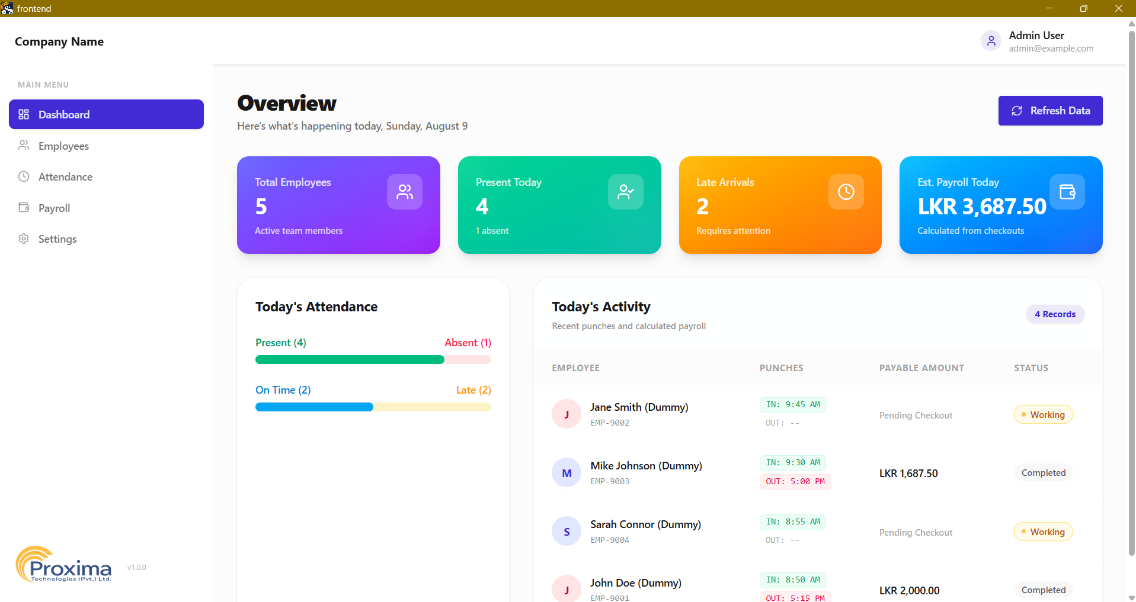The width and height of the screenshot is (1136, 602).
Task: Click John Doe's J avatar
Action: (x=567, y=589)
